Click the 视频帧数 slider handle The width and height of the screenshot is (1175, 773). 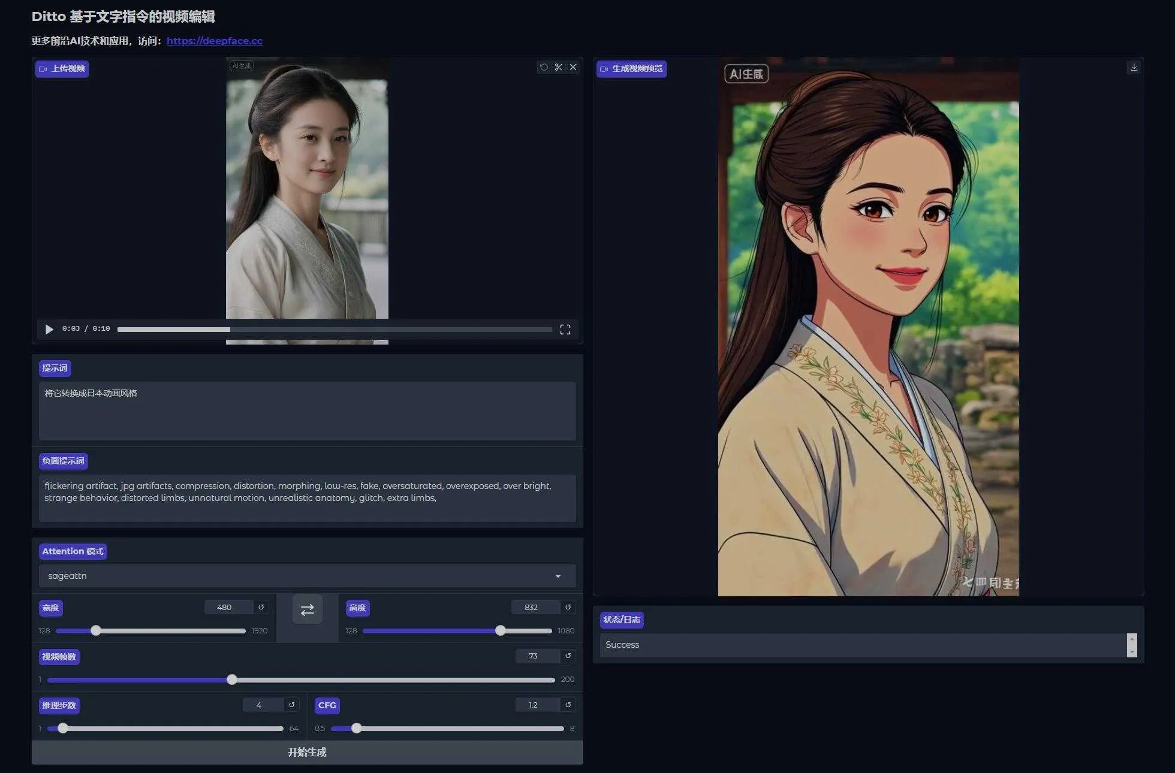(x=232, y=680)
